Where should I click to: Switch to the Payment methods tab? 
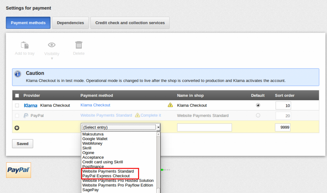tap(28, 23)
